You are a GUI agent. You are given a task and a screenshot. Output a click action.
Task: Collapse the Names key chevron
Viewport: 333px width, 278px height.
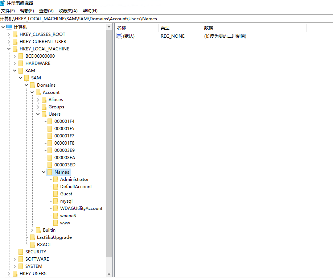44,172
